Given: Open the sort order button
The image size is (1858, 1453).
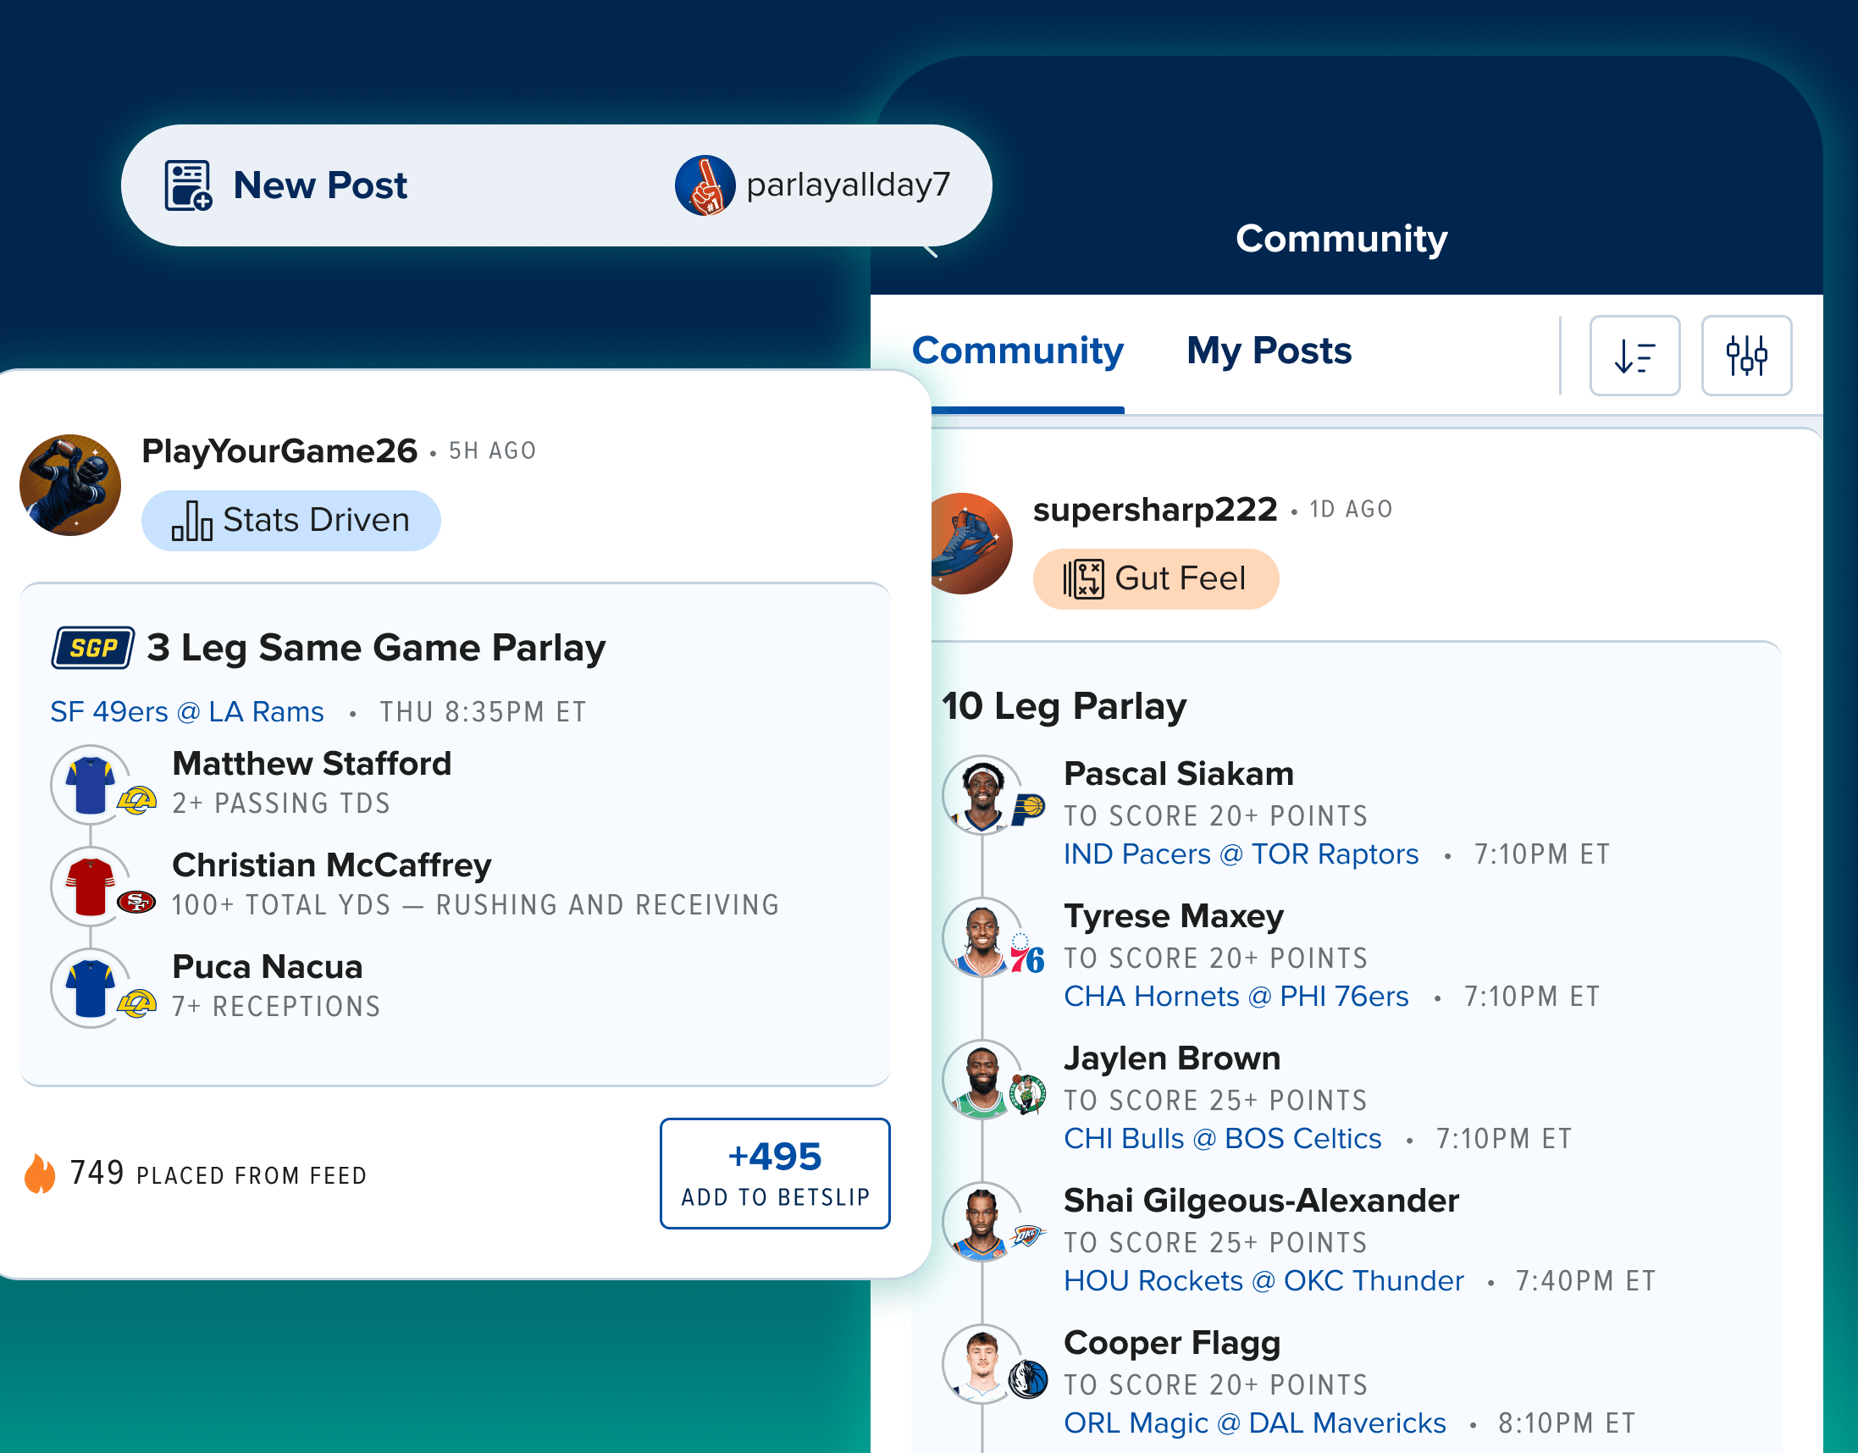Looking at the screenshot, I should 1634,356.
